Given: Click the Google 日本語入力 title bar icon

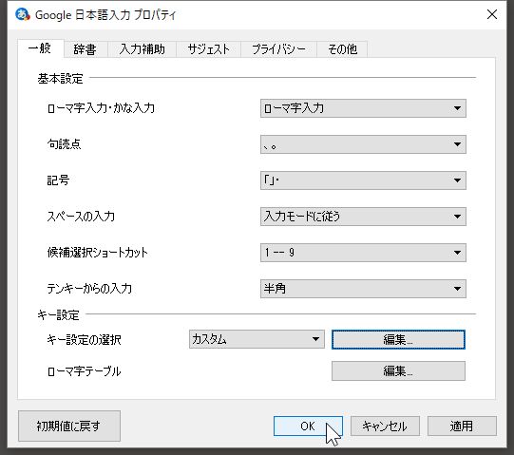Looking at the screenshot, I should tap(23, 15).
